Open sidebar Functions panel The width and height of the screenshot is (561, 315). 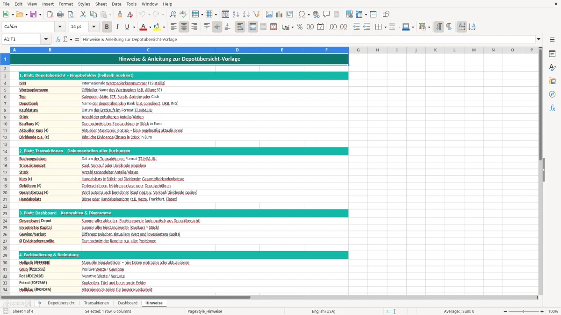tap(552, 108)
